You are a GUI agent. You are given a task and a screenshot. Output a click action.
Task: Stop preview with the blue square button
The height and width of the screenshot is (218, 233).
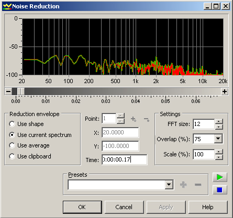[220, 190]
